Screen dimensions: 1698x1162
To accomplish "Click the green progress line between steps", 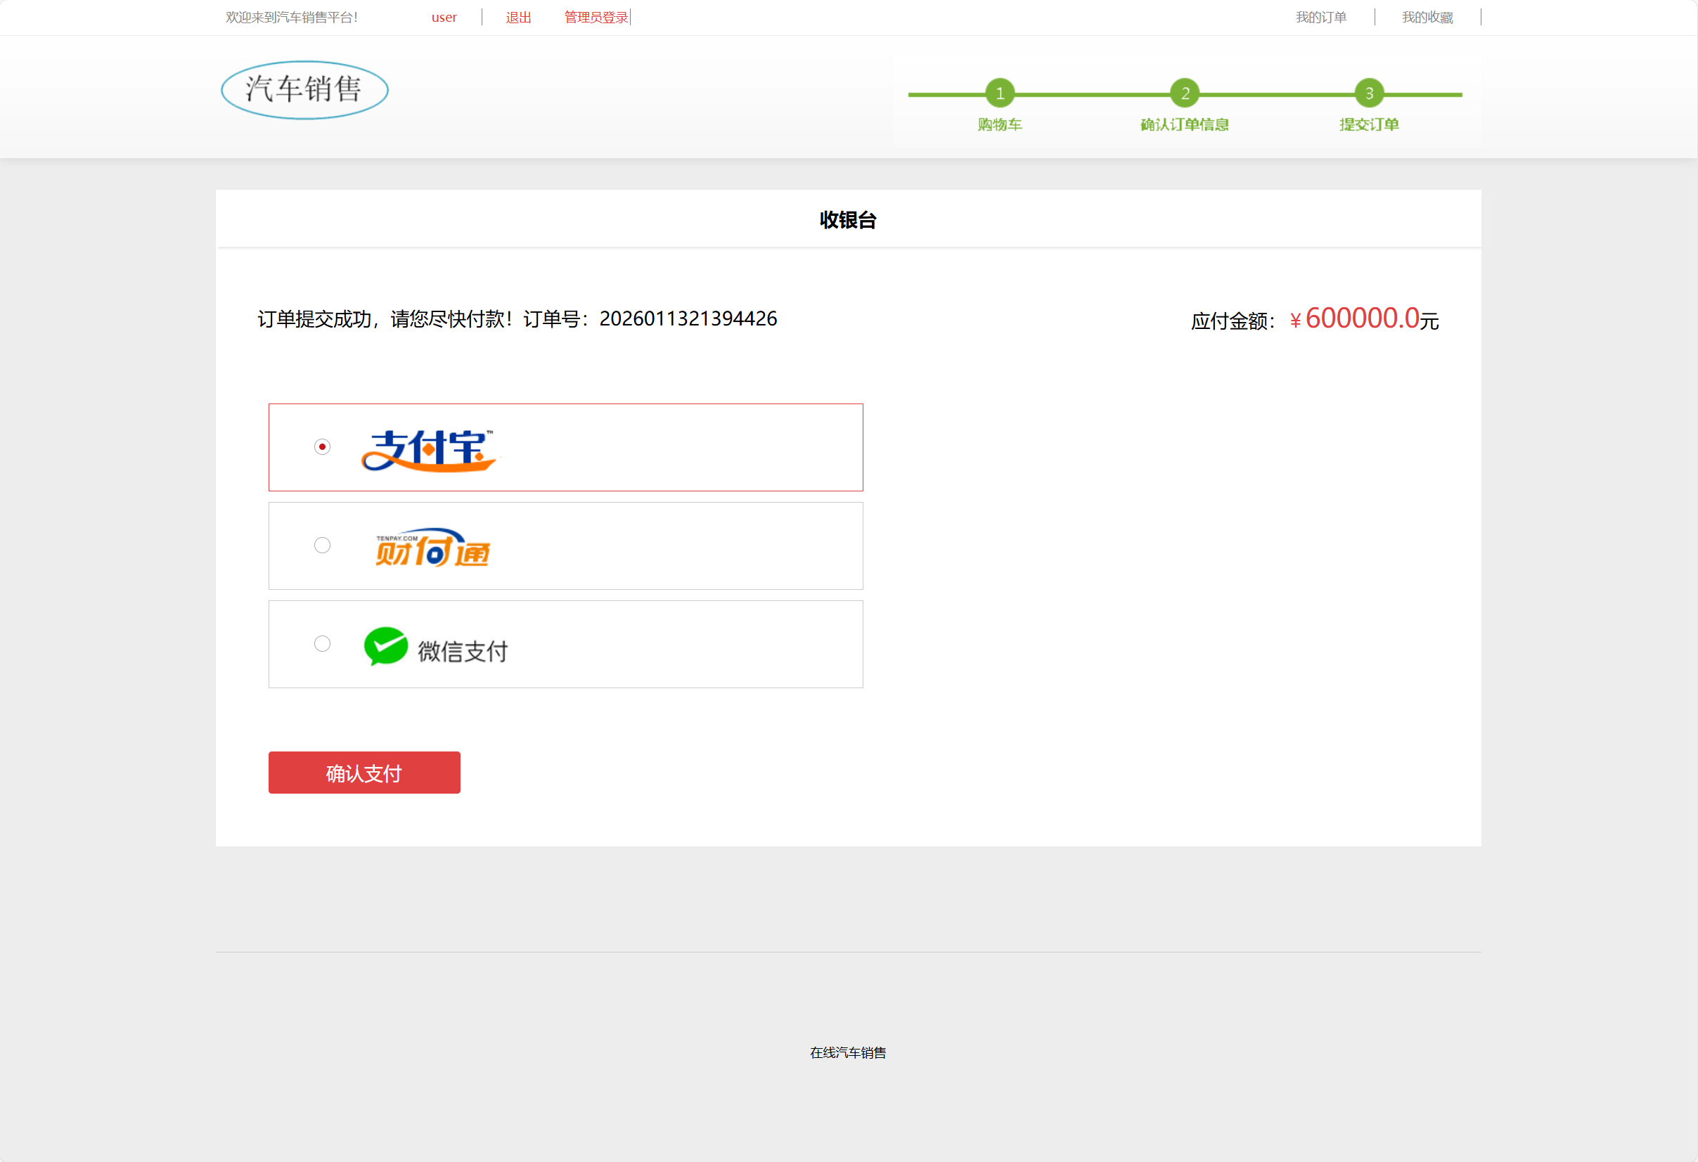I will tap(1093, 95).
